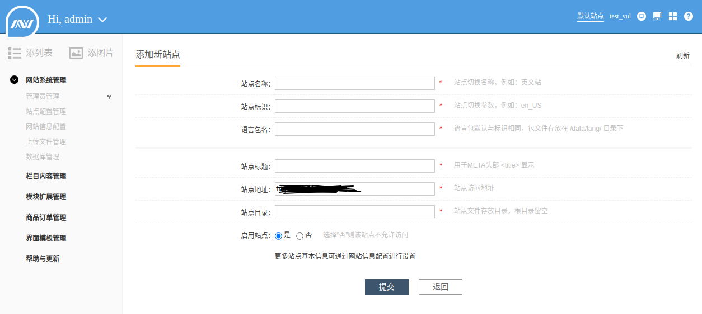Submit the form with 提交 button
Viewport: 702px width, 314px height.
pyautogui.click(x=387, y=287)
